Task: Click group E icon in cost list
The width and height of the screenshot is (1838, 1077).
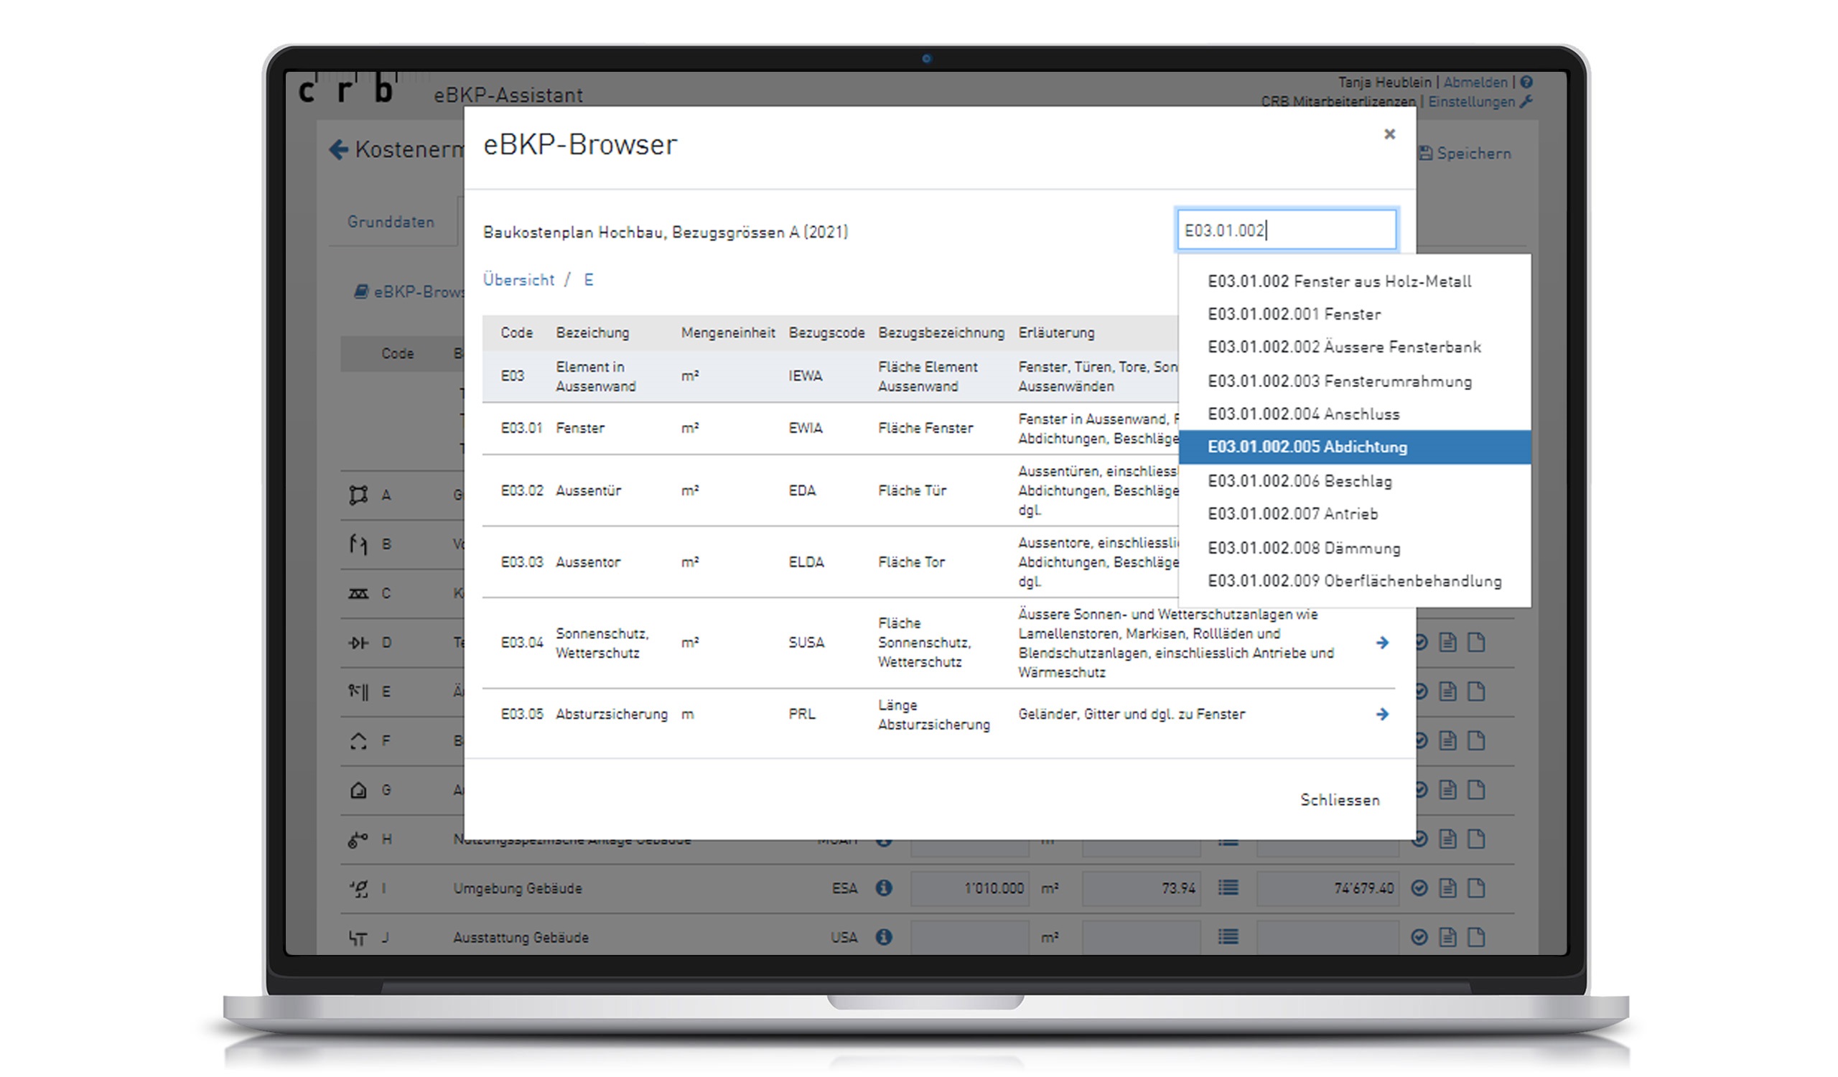Action: [358, 691]
